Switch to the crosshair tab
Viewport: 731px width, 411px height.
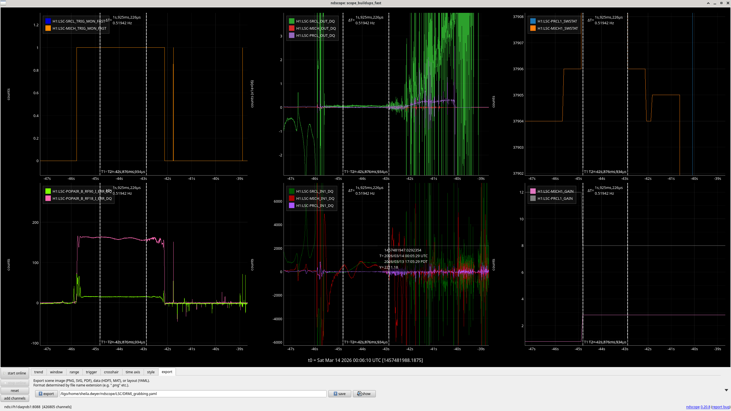click(111, 372)
